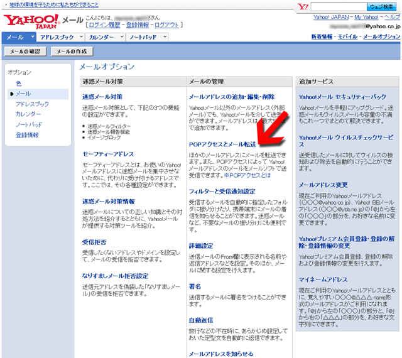Viewport: 402px width, 358px height.
Task: Click the Yahoo! JAPAN logo
Action: [31, 21]
